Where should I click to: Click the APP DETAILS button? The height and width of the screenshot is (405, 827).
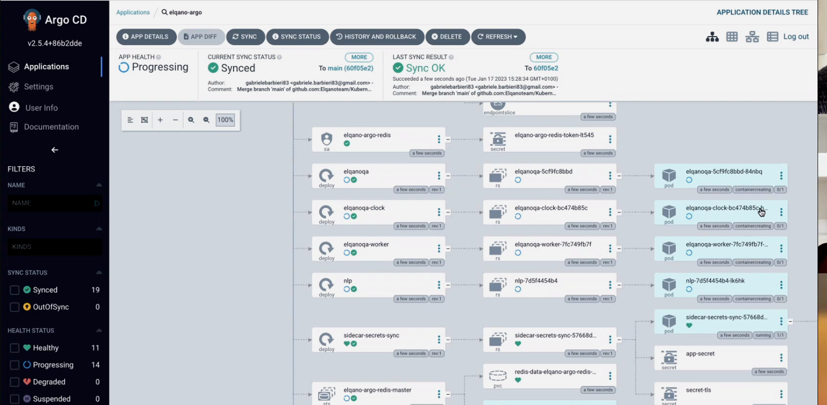click(x=146, y=37)
